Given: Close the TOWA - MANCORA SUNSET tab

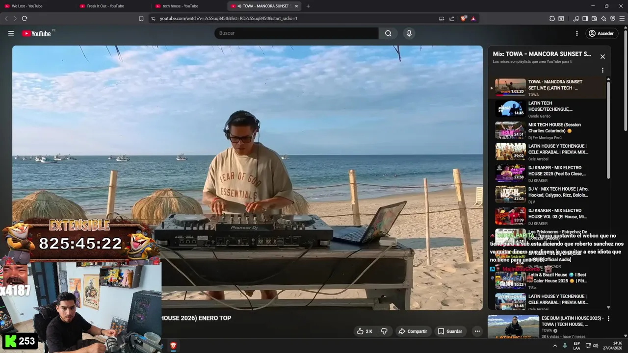Looking at the screenshot, I should pyautogui.click(x=296, y=6).
